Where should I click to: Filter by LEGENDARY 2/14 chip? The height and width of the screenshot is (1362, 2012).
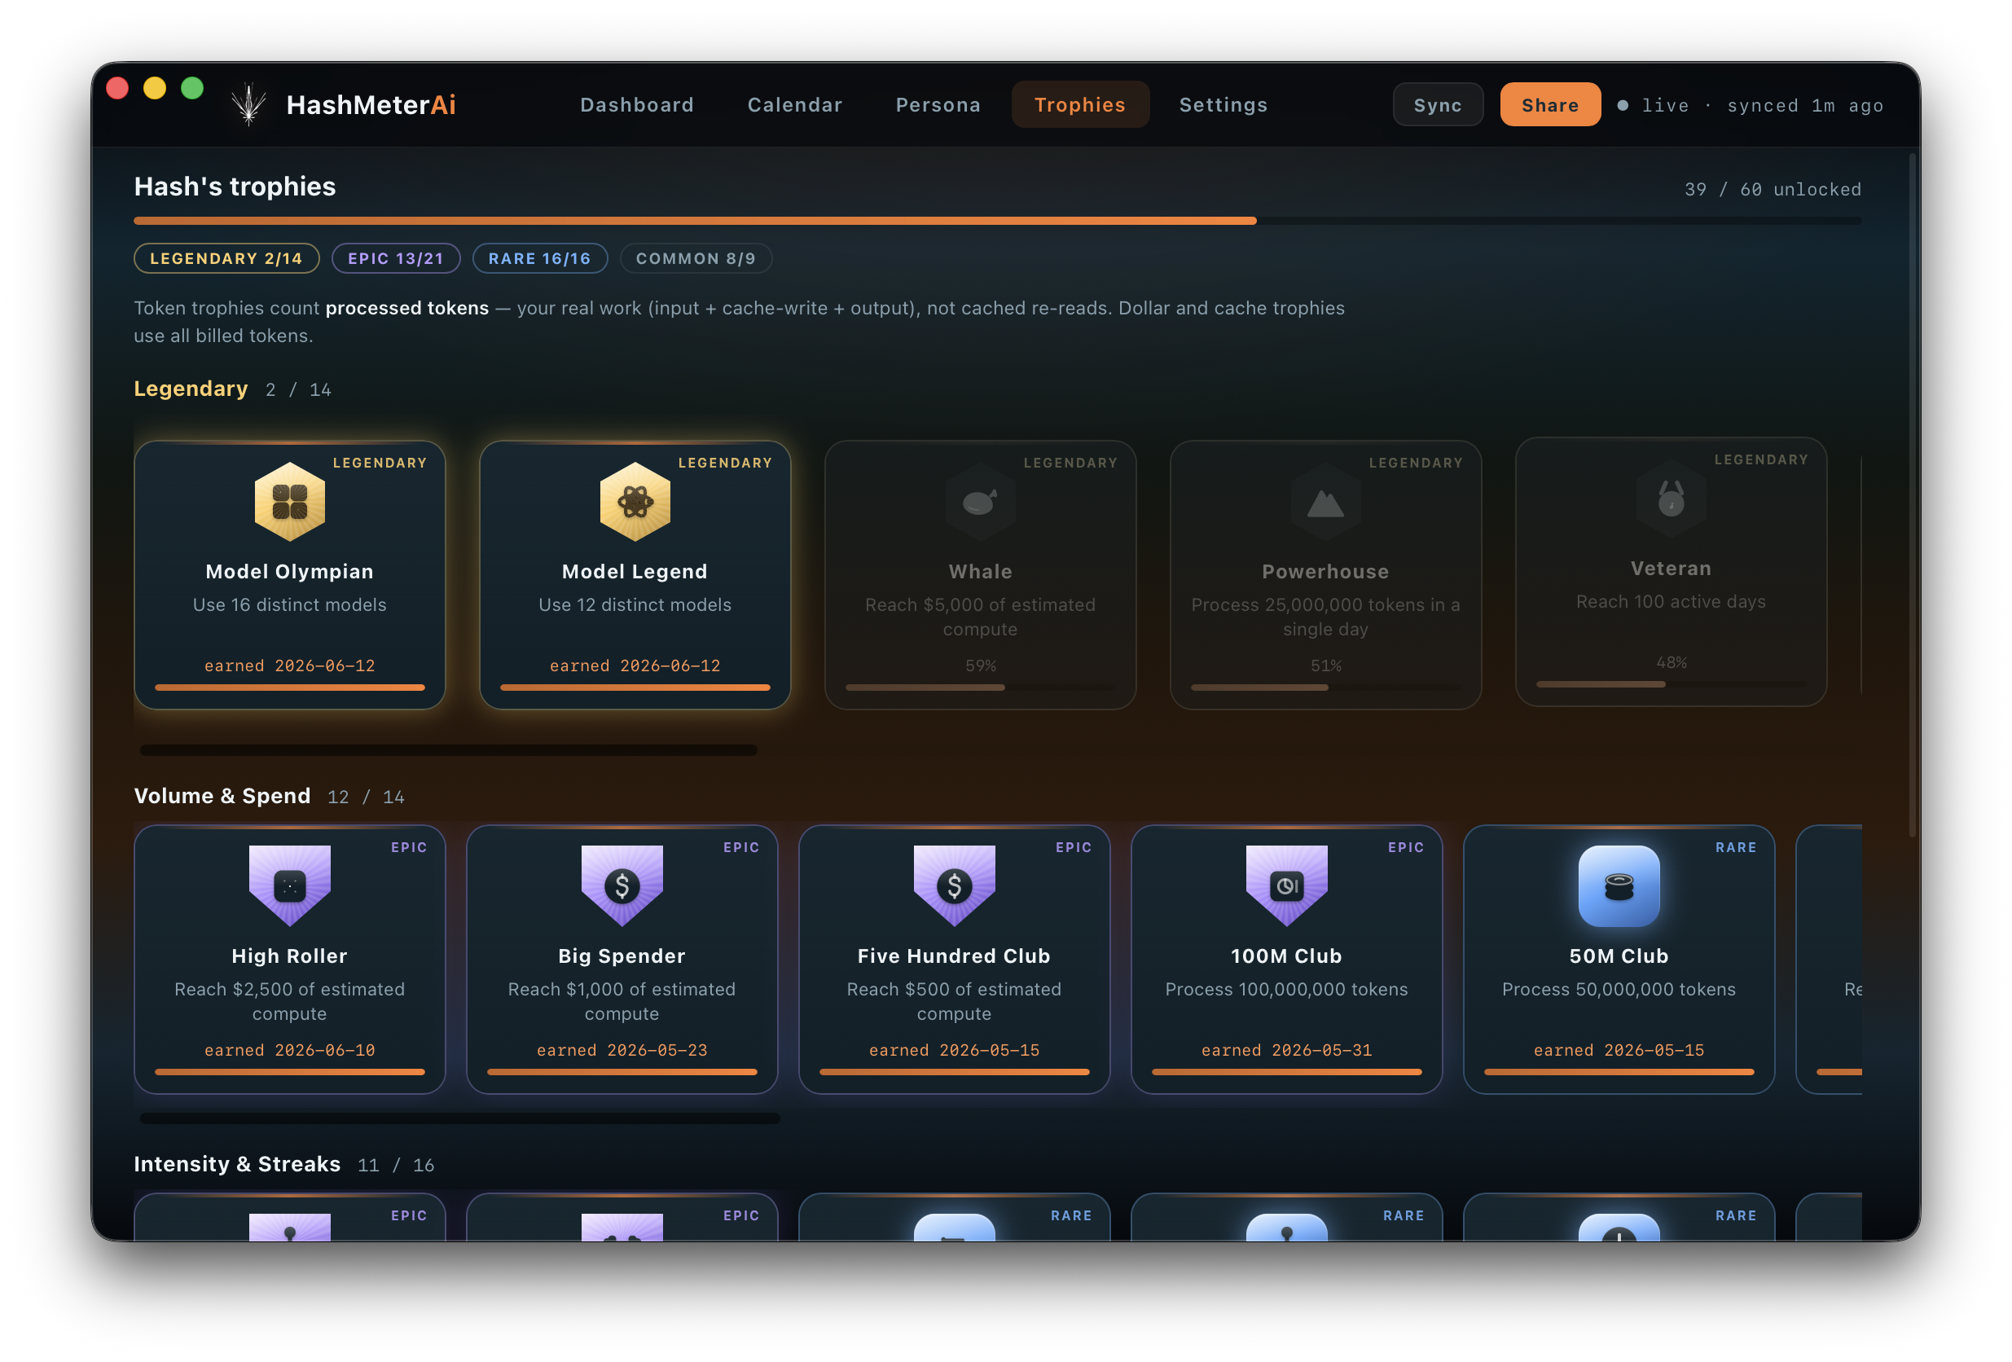click(226, 258)
